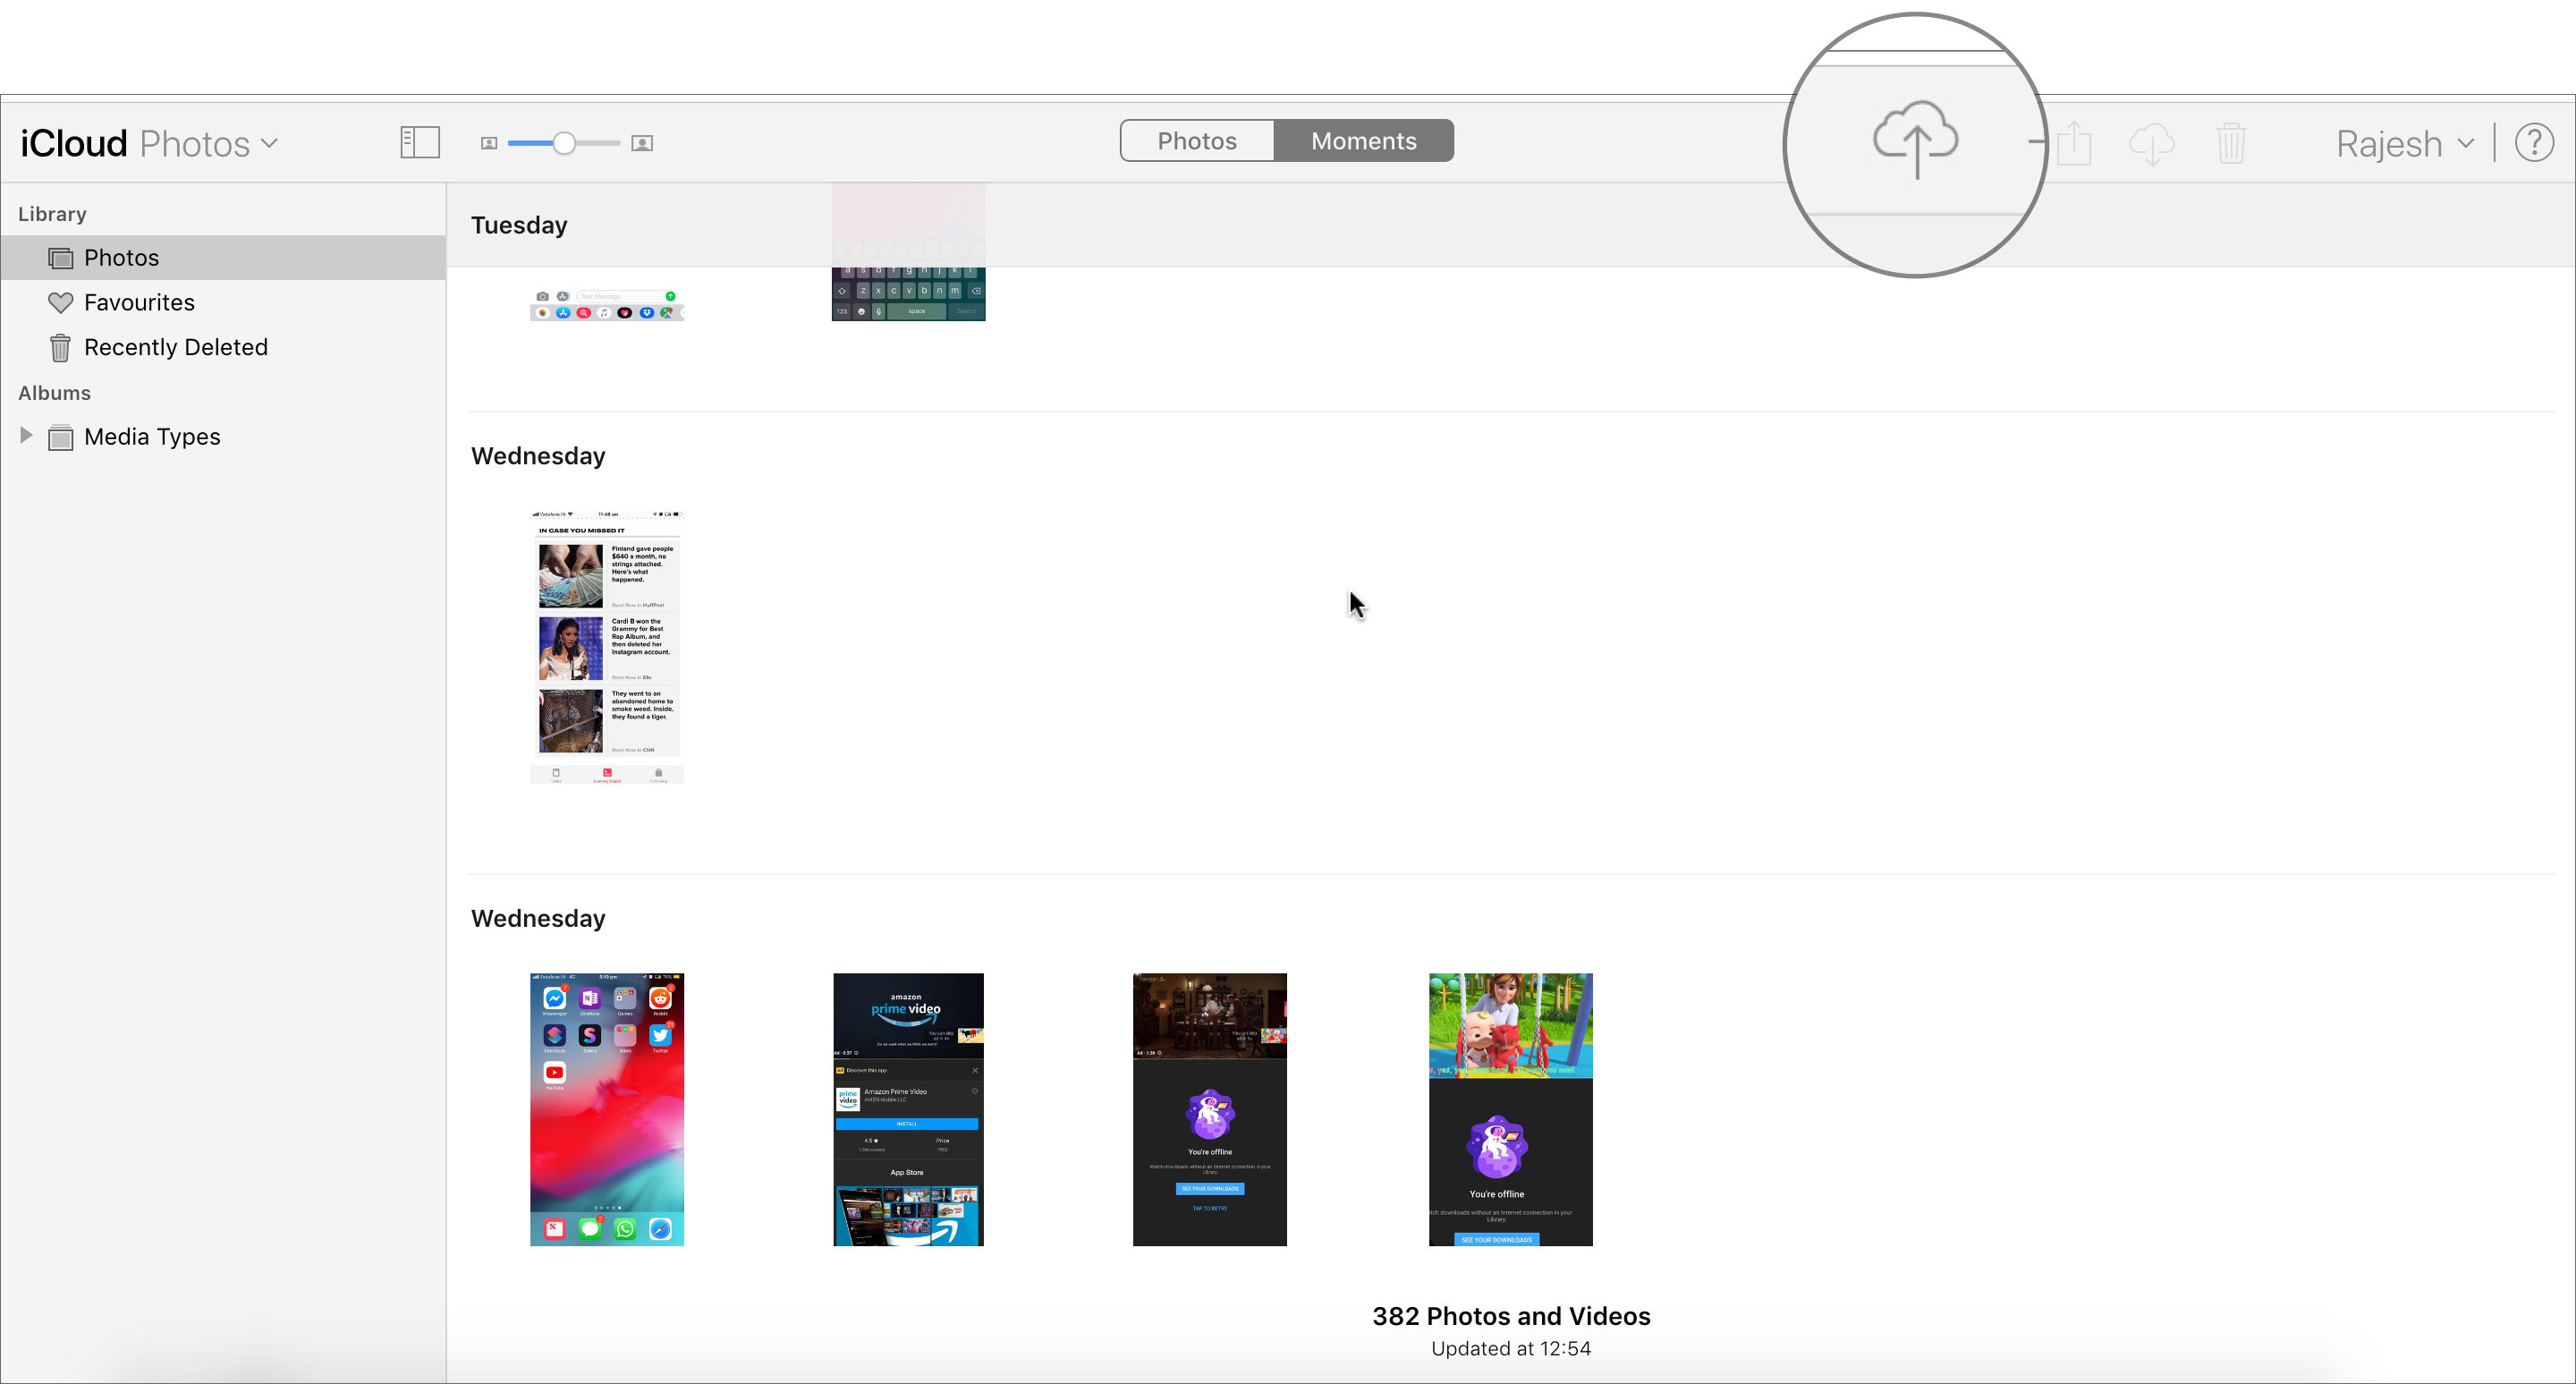Enable Moments view in segmented control

point(1363,140)
